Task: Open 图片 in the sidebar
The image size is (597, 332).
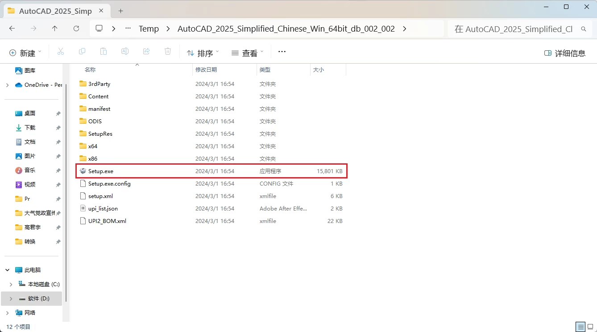Action: [x=25, y=156]
